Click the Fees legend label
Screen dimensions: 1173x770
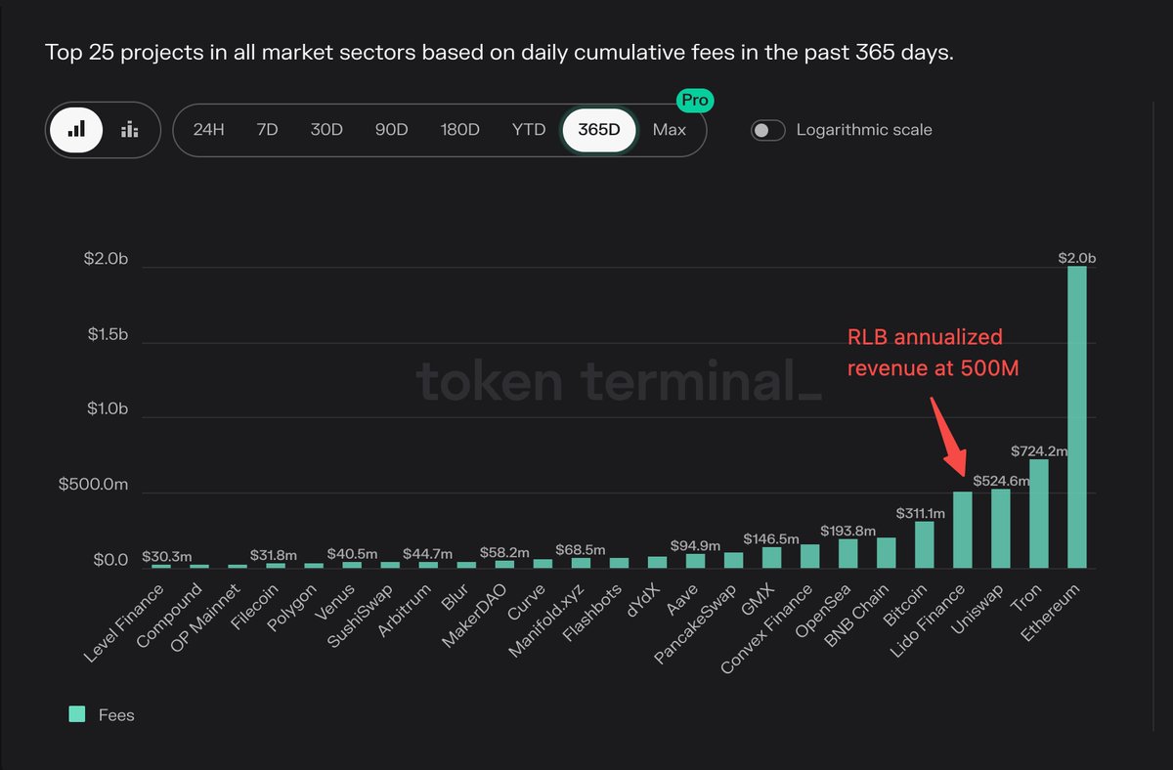pos(116,715)
